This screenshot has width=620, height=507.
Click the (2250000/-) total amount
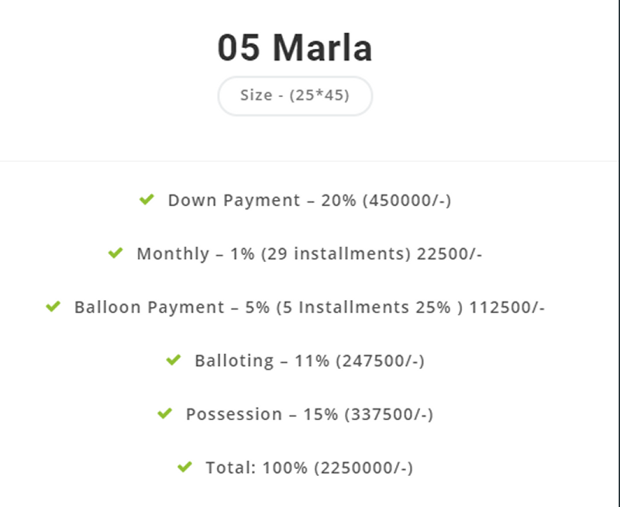click(363, 467)
